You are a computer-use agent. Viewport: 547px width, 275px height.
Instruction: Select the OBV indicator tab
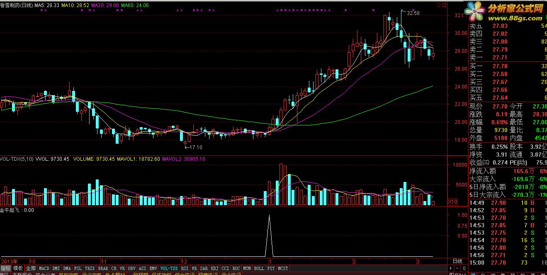click(132, 268)
